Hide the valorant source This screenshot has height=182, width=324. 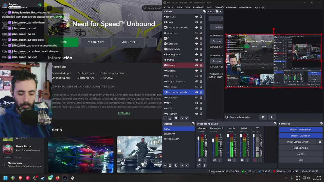[x=196, y=71]
